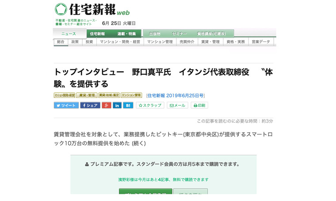Go to the セミナー tab
336x201 pixels.
pos(179,33)
